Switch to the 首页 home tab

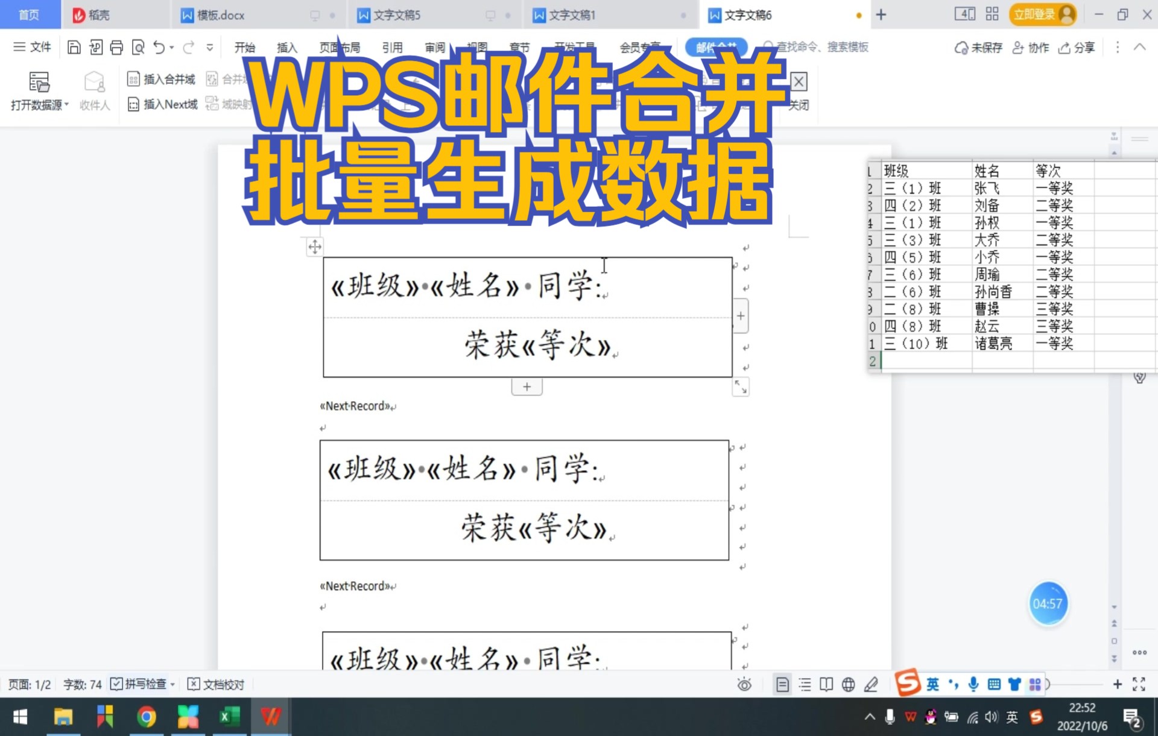click(30, 14)
